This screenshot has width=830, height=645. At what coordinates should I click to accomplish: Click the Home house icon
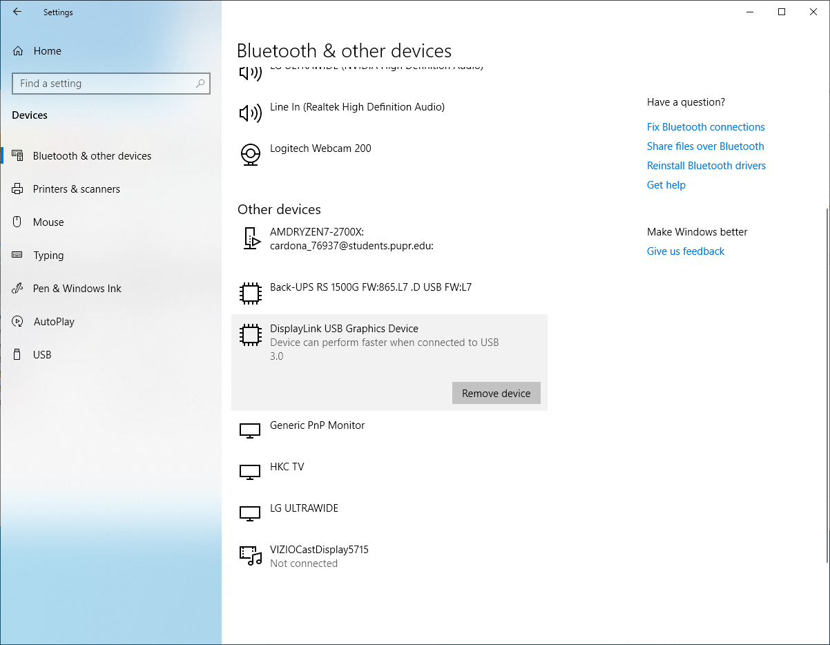(x=18, y=51)
